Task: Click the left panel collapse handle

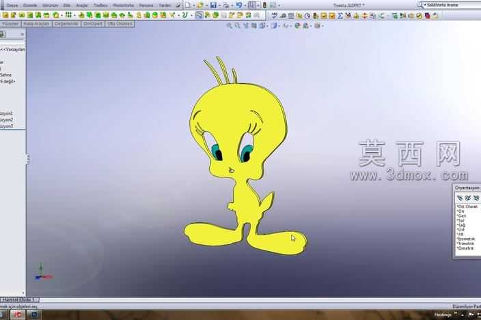Action: [x=27, y=159]
